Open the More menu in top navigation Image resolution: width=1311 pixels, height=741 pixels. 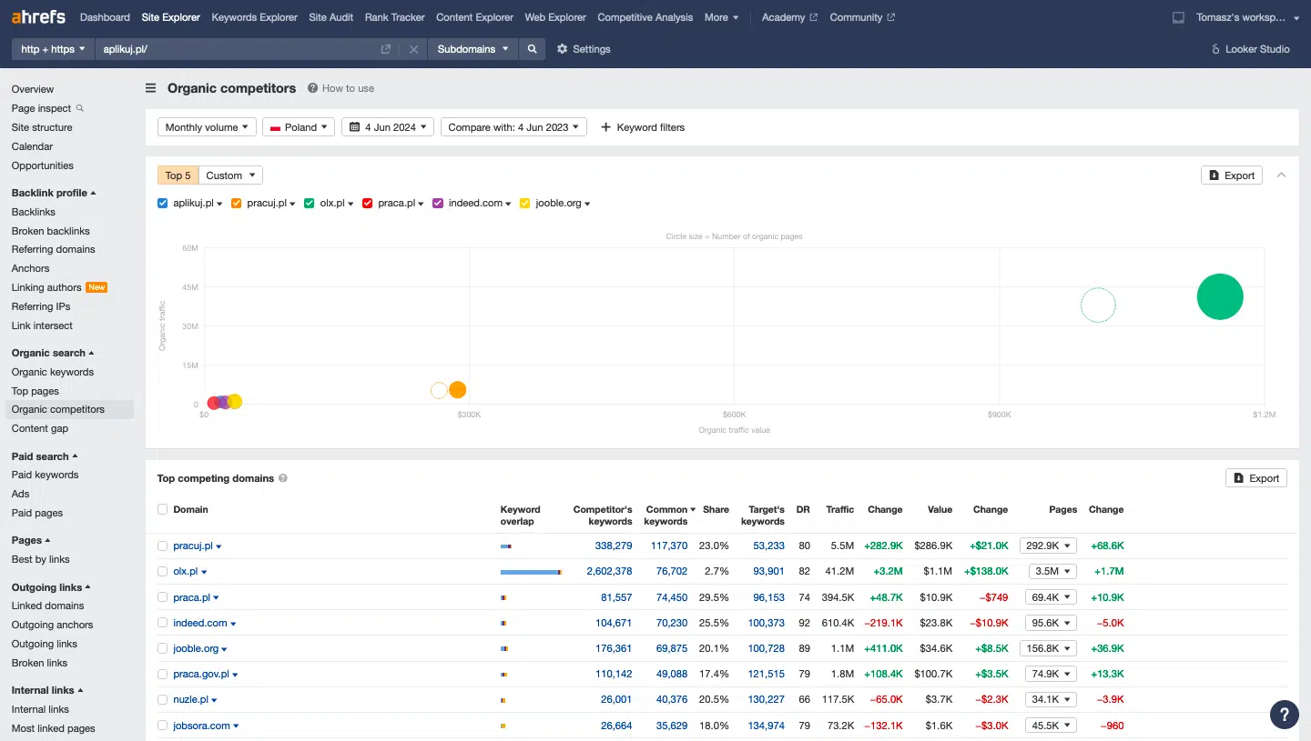(721, 17)
